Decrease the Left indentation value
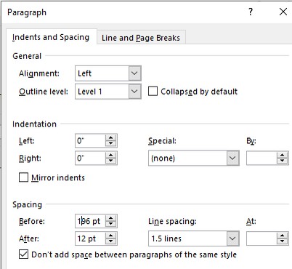The width and height of the screenshot is (292, 269). [x=111, y=143]
